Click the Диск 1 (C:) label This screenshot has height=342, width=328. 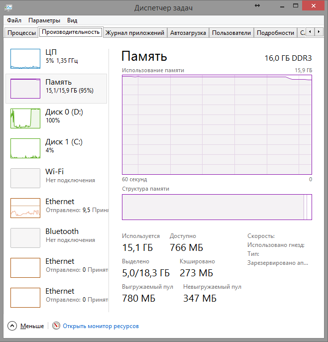64,142
